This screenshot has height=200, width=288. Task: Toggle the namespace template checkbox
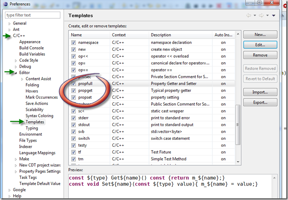tap(73, 42)
